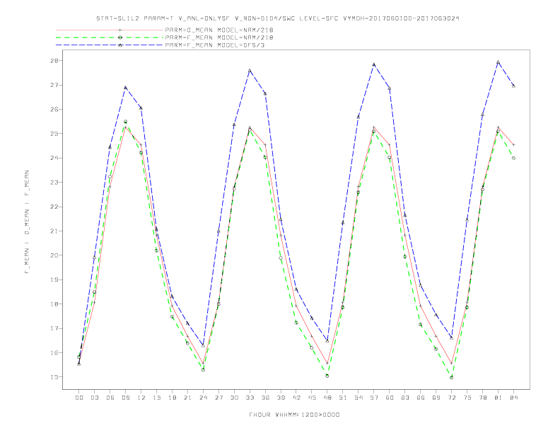Click blue GFS triangle marker at hour 48 minimum

[x=327, y=341]
